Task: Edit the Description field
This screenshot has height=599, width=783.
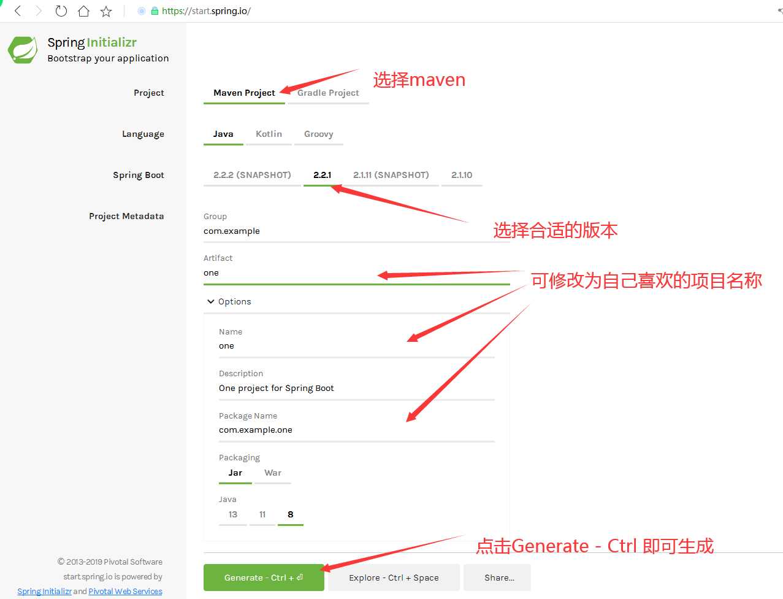Action: click(357, 388)
